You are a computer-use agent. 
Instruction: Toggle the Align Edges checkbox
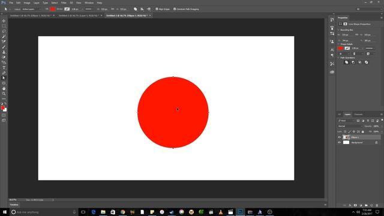point(157,9)
